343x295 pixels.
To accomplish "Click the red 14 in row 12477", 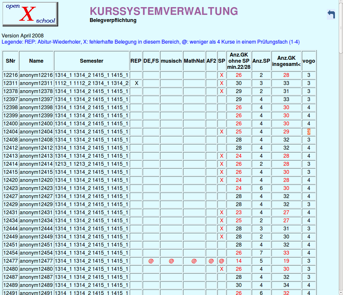I will [239, 261].
